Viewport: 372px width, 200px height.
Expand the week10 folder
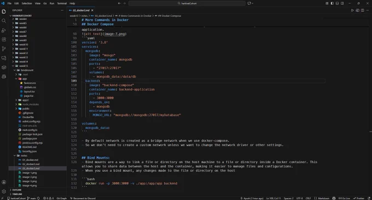click(x=24, y=45)
